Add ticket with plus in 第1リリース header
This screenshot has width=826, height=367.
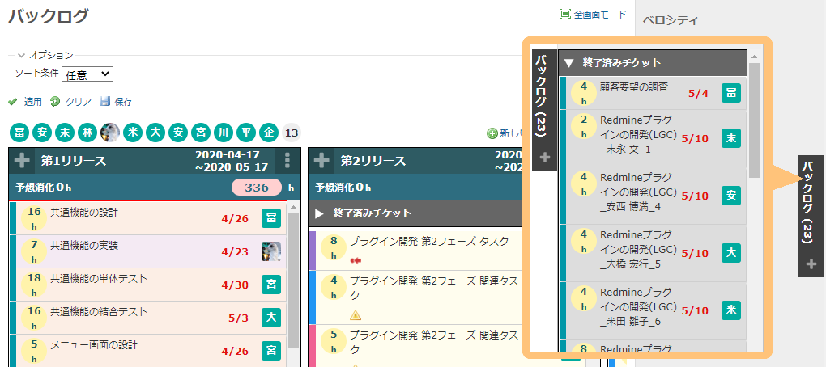(x=22, y=160)
